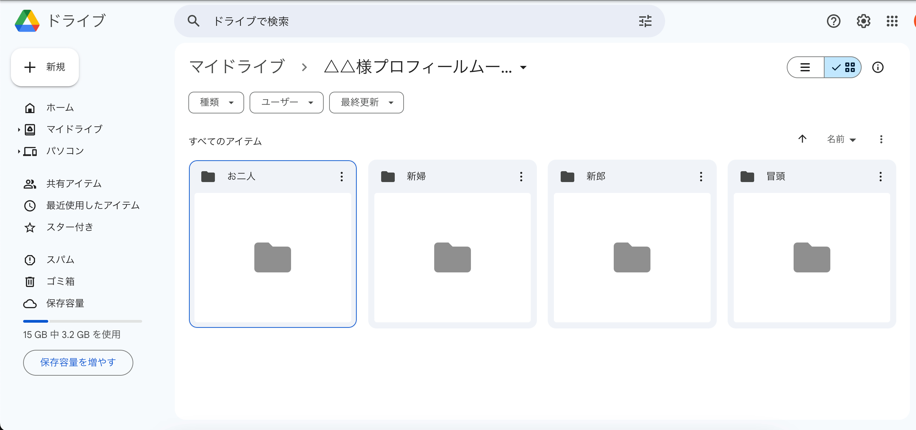
Task: Expand the マイドライブ tree item
Action: click(x=19, y=129)
